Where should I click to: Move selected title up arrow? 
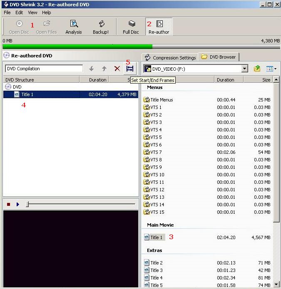pos(104,69)
